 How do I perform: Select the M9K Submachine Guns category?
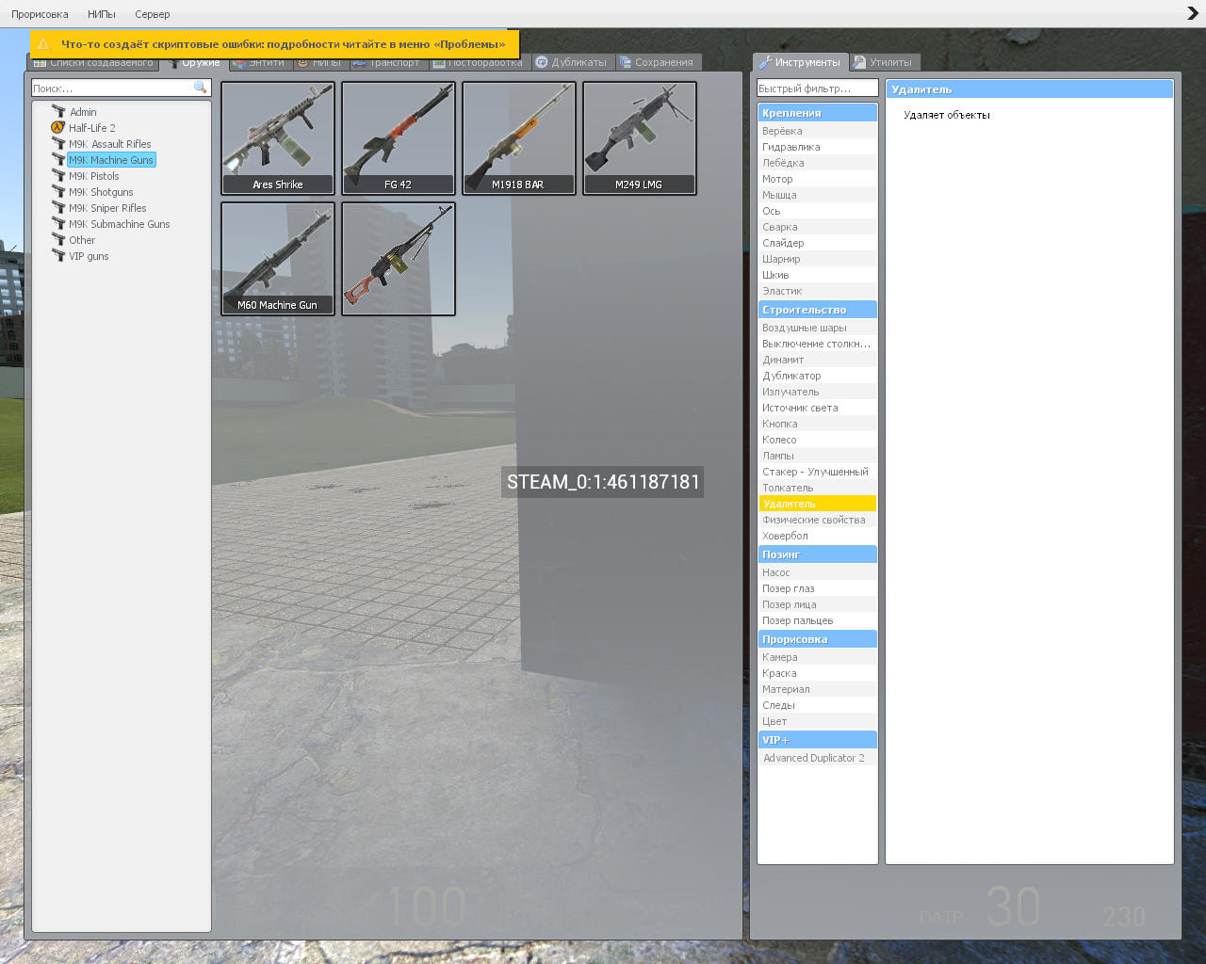(x=120, y=224)
